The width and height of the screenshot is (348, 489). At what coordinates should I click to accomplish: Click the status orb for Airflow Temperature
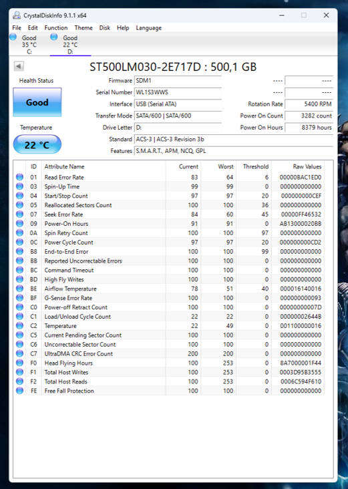(19, 289)
